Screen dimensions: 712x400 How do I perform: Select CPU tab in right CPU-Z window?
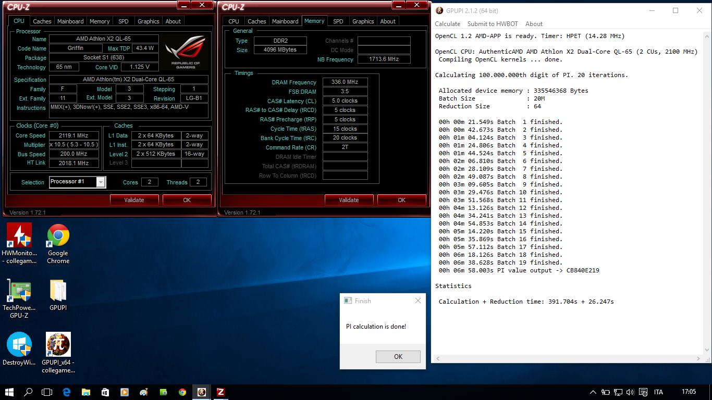[234, 21]
